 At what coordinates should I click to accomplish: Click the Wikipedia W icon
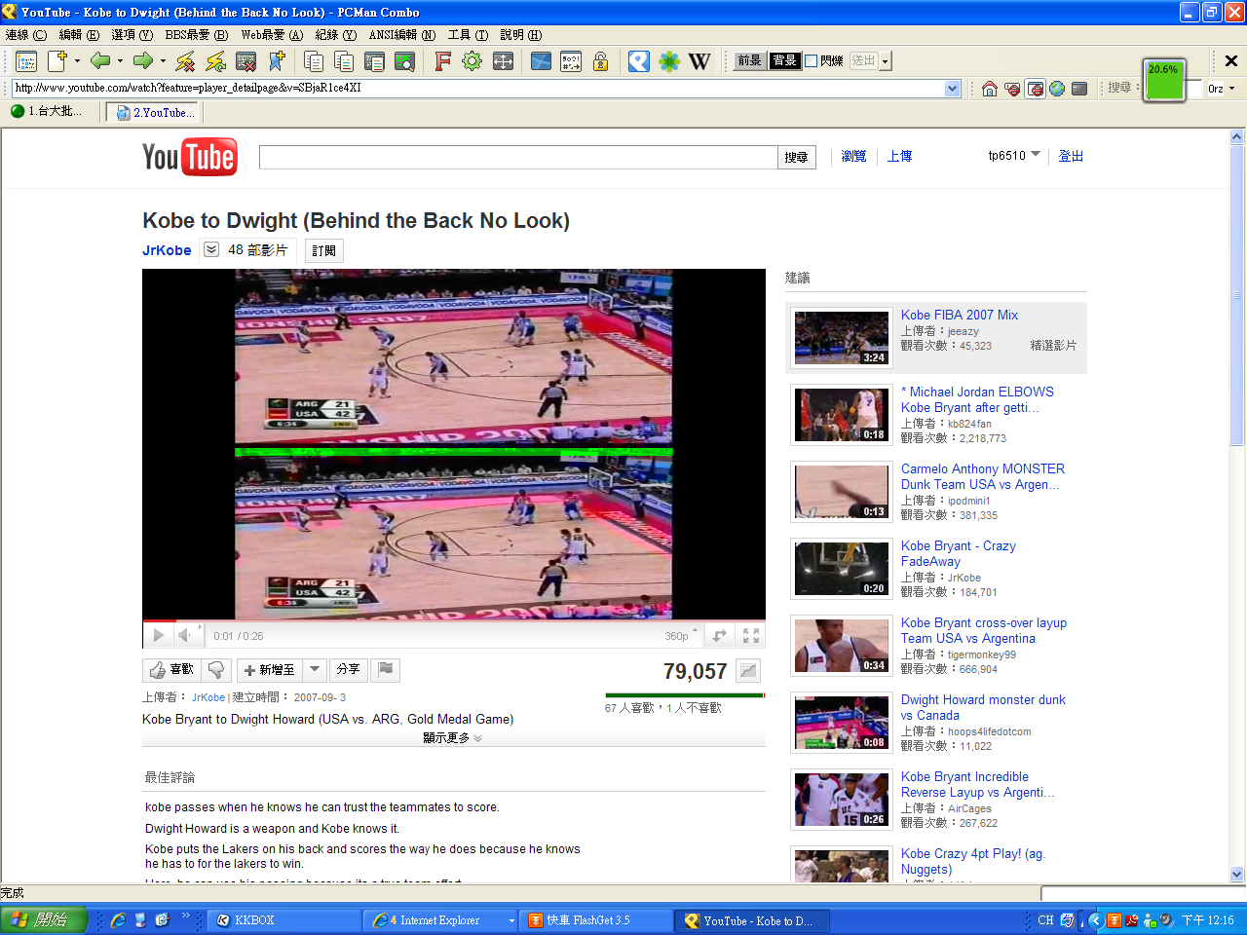click(x=699, y=61)
